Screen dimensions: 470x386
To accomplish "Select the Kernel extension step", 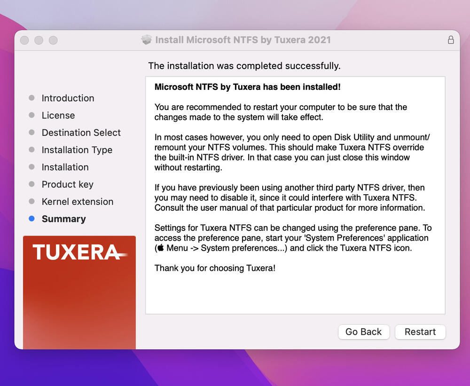I will tap(78, 202).
